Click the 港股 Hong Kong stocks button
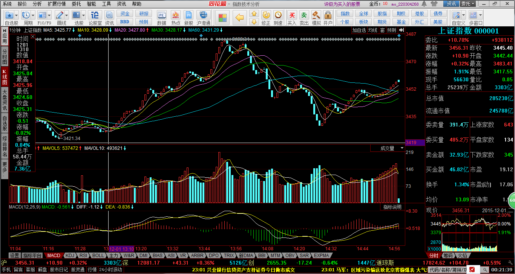This screenshot has width=515, height=274. pyautogui.click(x=419, y=14)
